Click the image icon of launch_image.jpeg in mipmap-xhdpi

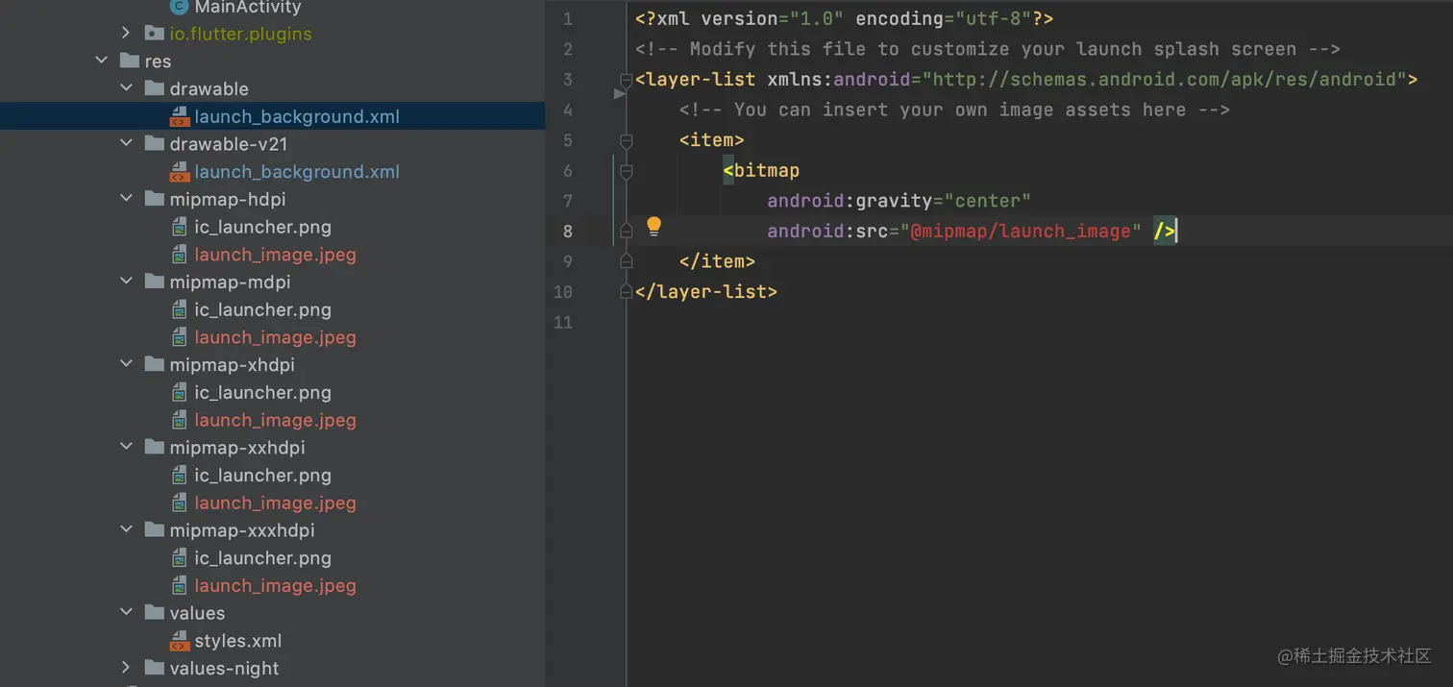pos(179,420)
